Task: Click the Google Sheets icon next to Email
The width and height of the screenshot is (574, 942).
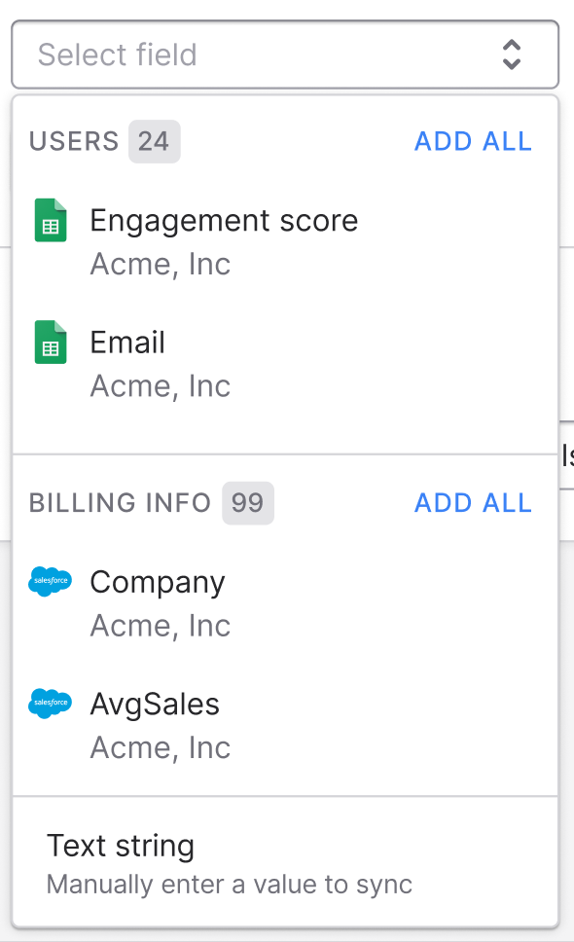Action: tap(51, 342)
